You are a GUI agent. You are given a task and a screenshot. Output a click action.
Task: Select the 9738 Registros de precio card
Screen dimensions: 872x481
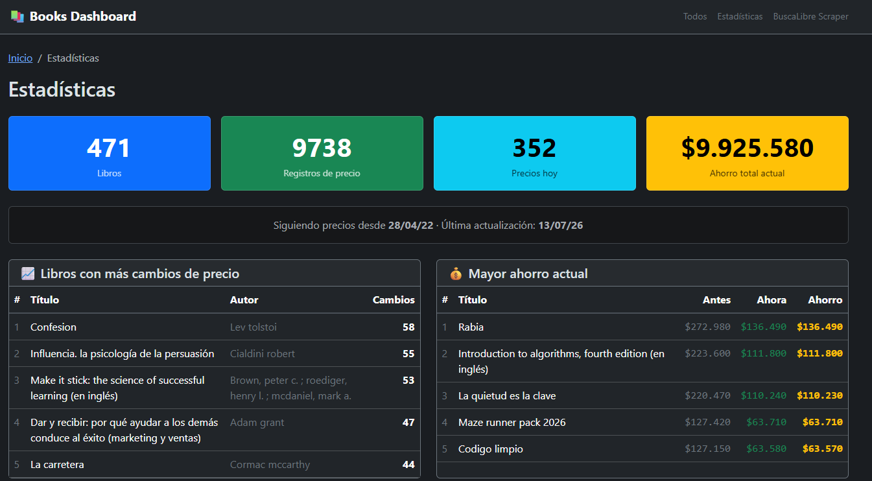[322, 154]
